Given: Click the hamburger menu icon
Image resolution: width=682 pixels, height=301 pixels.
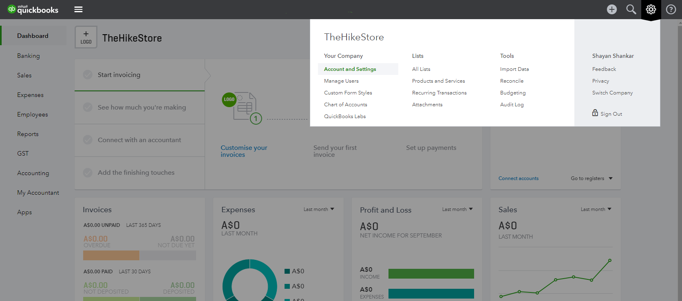Looking at the screenshot, I should click(78, 9).
